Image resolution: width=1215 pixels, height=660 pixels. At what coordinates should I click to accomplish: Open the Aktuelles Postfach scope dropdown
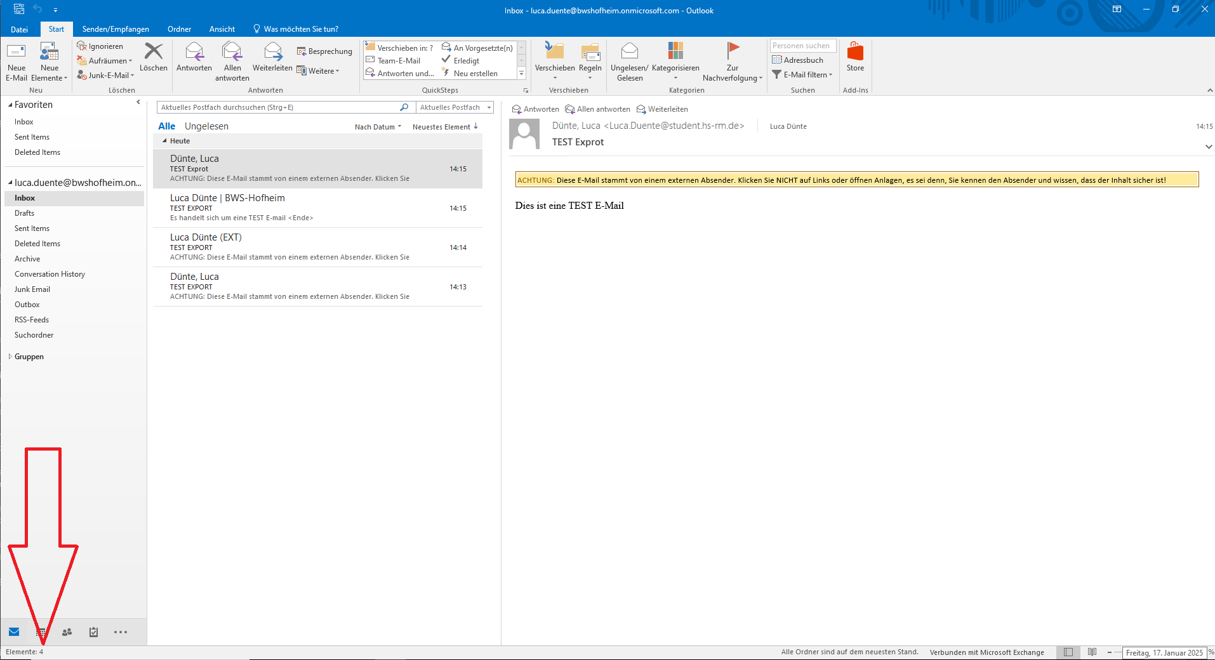455,107
